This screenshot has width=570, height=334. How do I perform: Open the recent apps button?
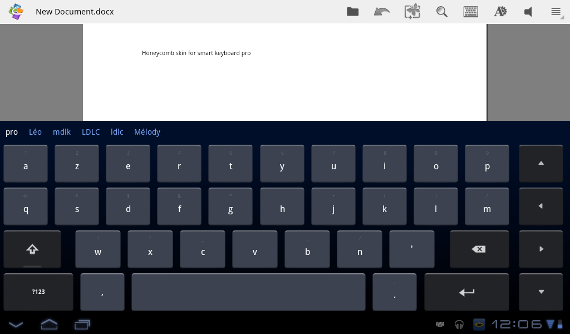pos(82,324)
